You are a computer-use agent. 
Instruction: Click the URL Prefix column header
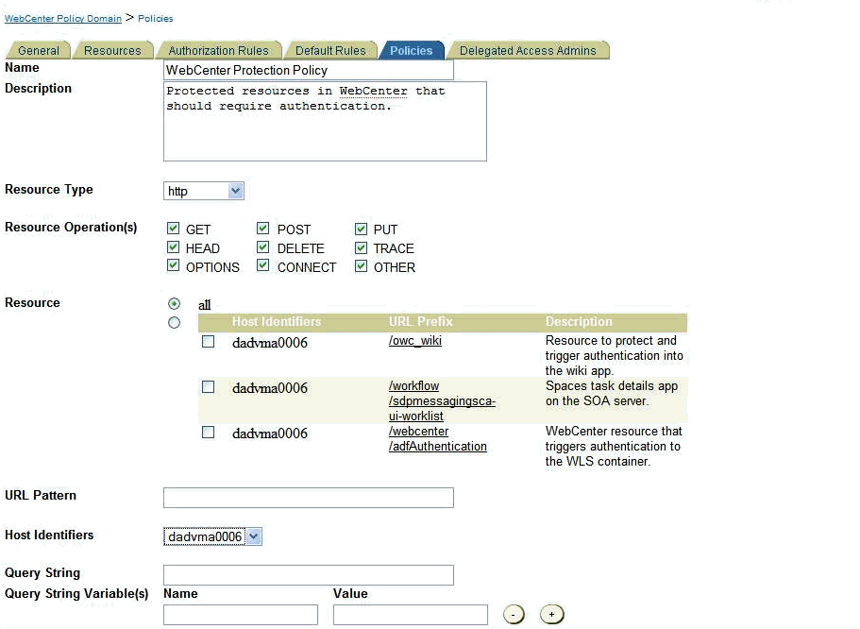click(421, 322)
